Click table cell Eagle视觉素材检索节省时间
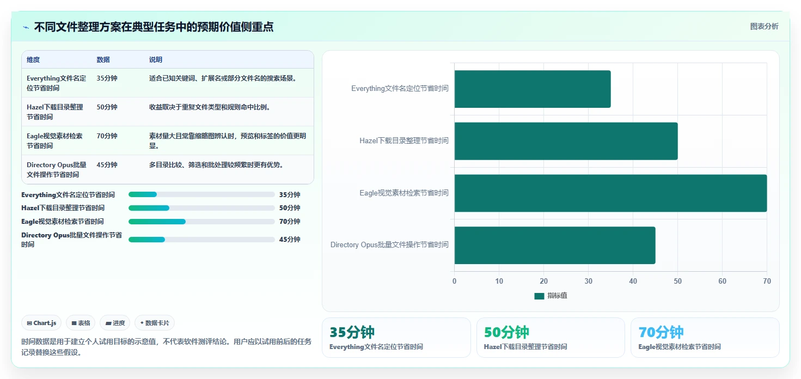 point(57,141)
